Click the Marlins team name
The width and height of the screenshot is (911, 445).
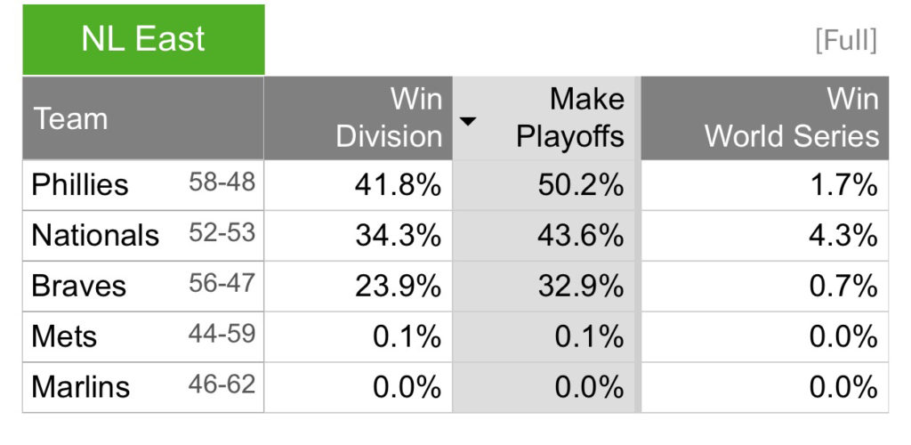click(x=81, y=388)
